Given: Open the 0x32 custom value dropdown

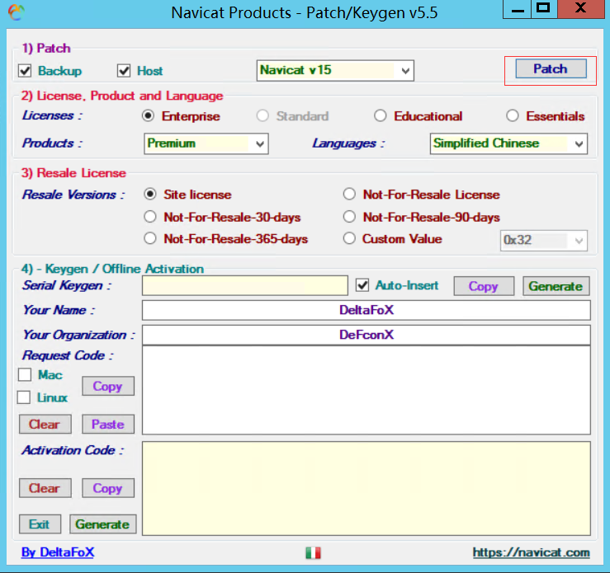Looking at the screenshot, I should point(543,241).
